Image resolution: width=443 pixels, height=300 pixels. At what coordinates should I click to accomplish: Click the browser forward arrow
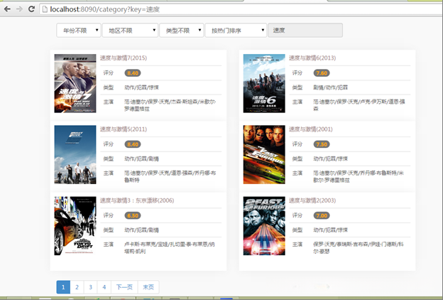(x=18, y=9)
